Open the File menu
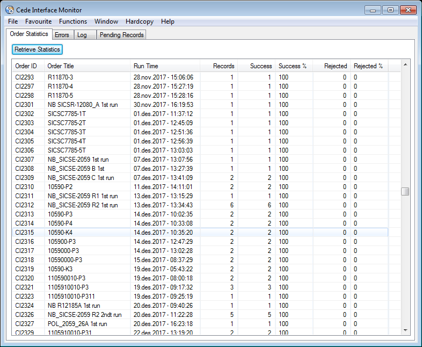This screenshot has width=422, height=347. coord(13,21)
